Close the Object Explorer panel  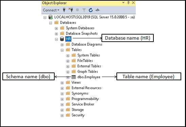click(133, 3)
